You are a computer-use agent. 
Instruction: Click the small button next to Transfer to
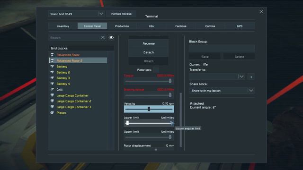[x=251, y=76]
